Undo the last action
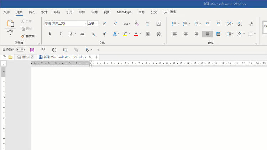267x150 pixels. pyautogui.click(x=43, y=50)
